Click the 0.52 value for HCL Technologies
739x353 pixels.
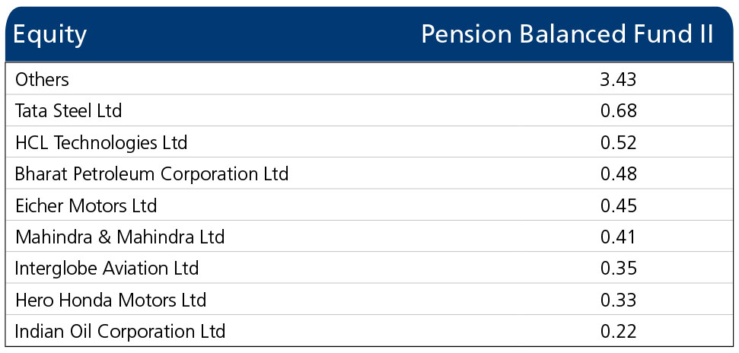618,142
